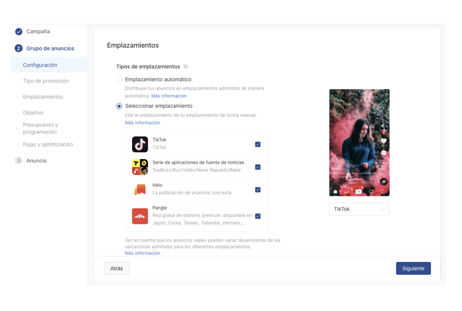The height and width of the screenshot is (311, 462).
Task: Click the phone ad preview thumbnail
Action: 359,143
